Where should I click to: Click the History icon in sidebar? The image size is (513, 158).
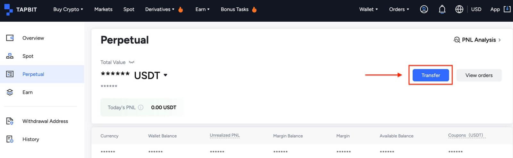click(x=10, y=139)
